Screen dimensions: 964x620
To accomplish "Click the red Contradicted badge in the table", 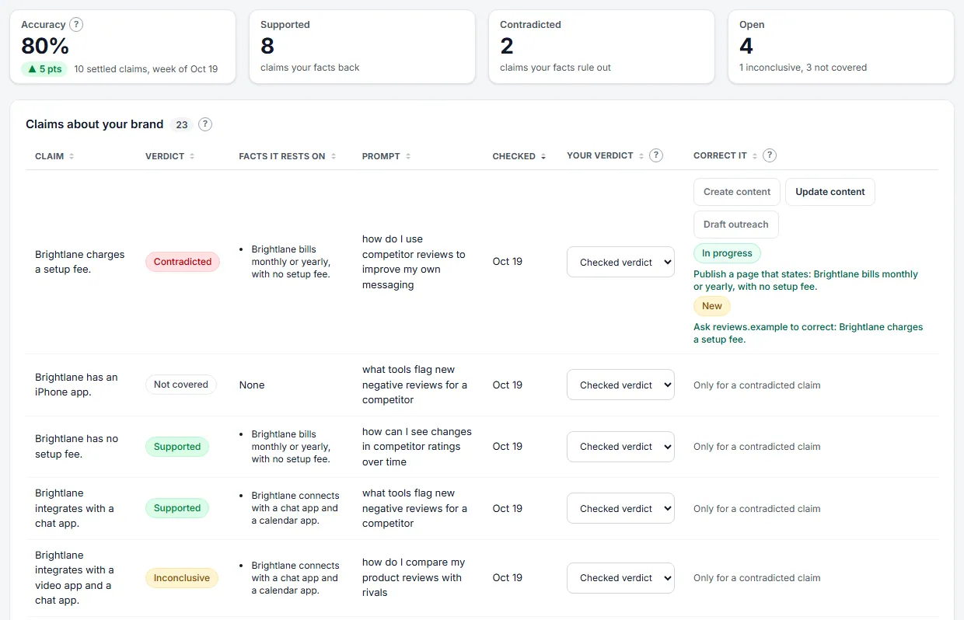I will [183, 262].
